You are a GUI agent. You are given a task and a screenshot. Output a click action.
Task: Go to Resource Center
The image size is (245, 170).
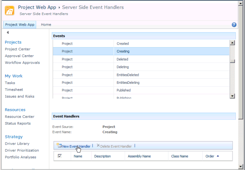point(20,117)
